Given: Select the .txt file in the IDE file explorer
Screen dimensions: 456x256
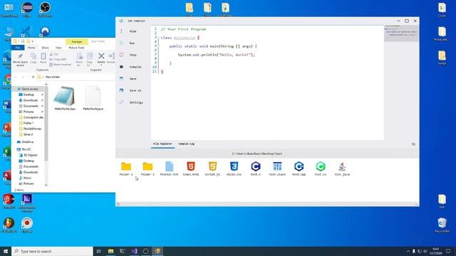Looking at the screenshot, I should pyautogui.click(x=169, y=169).
